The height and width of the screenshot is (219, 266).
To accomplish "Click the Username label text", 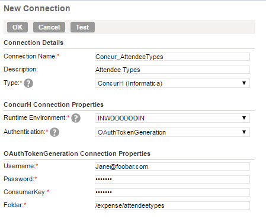I will (x=20, y=166).
